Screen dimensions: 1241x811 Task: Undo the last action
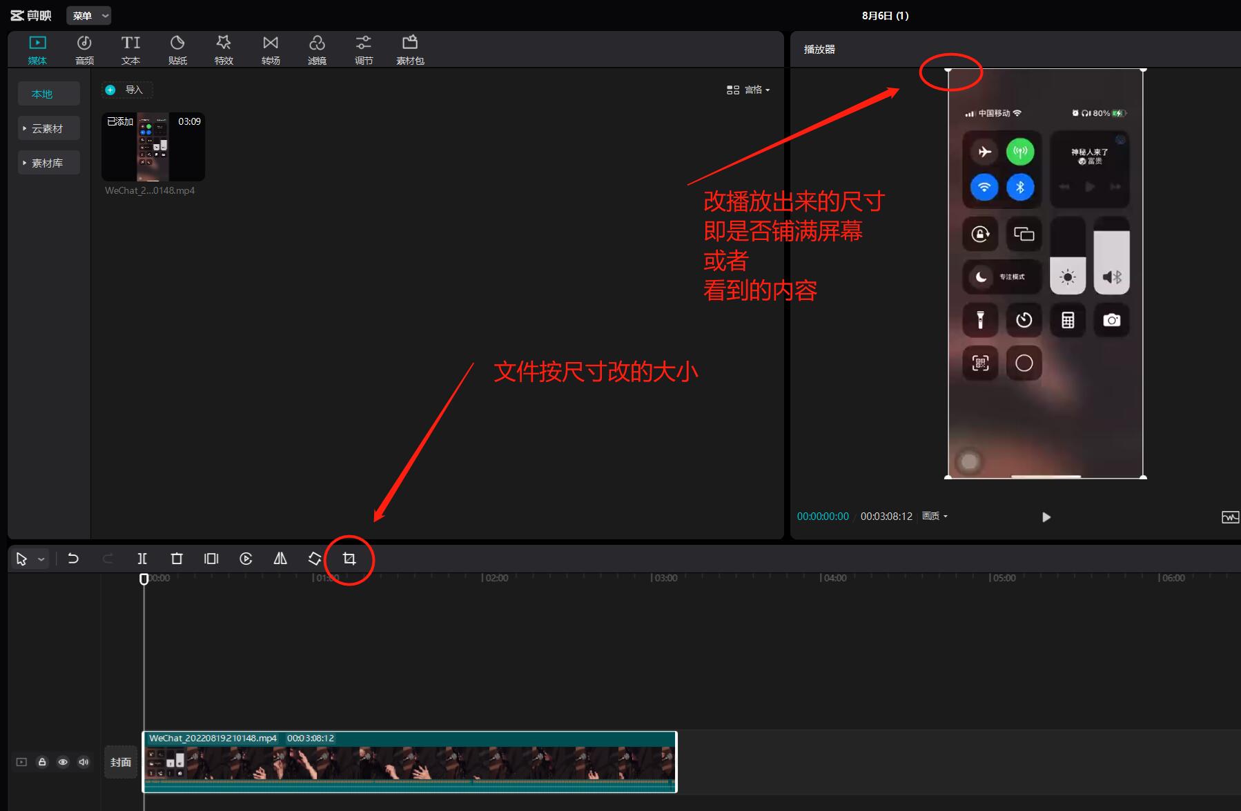click(x=73, y=559)
